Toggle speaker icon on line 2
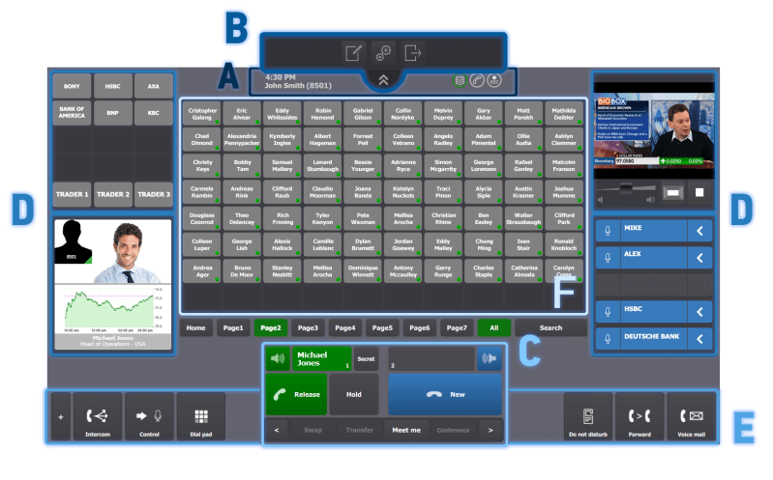 point(489,359)
